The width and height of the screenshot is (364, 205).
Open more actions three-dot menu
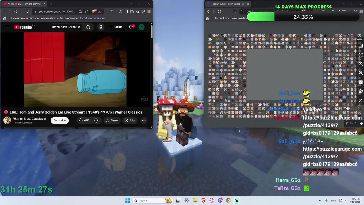[x=144, y=120]
